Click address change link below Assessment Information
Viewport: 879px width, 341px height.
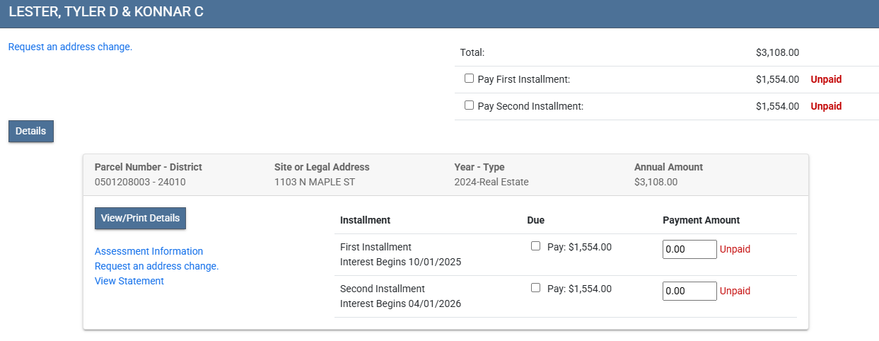pos(156,266)
